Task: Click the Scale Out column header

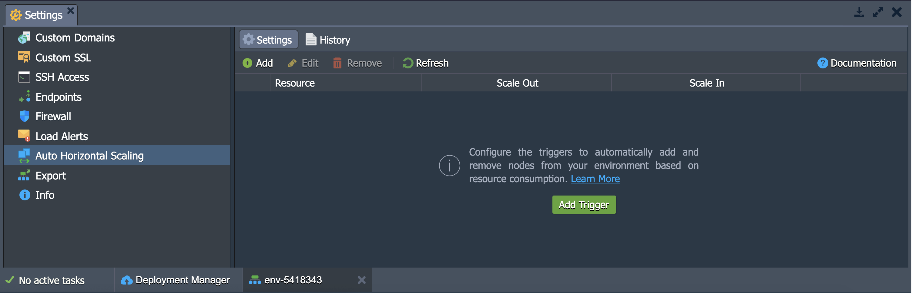Action: click(517, 83)
